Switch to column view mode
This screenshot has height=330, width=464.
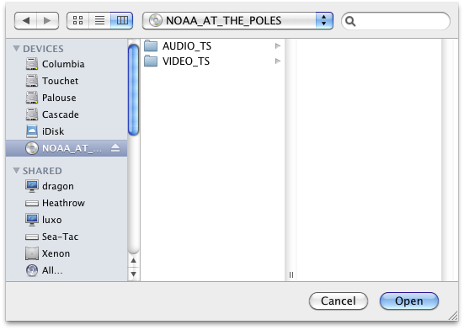(x=122, y=21)
